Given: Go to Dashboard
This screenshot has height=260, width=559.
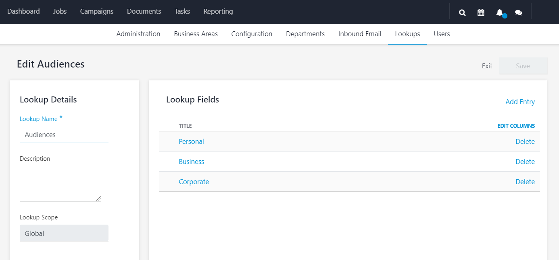Looking at the screenshot, I should (23, 11).
